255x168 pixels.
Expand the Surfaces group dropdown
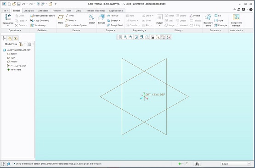click(x=215, y=30)
